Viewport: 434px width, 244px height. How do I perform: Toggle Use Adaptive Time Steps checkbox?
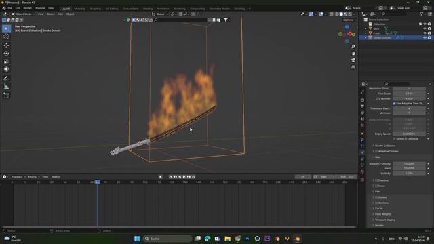pos(394,104)
